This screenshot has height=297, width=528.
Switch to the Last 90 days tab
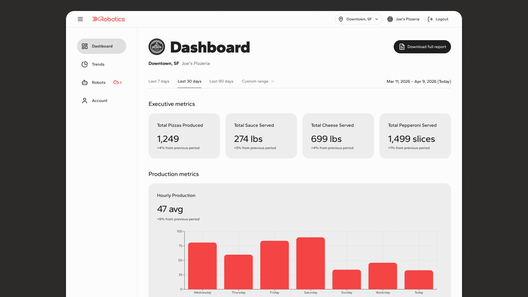coord(221,81)
